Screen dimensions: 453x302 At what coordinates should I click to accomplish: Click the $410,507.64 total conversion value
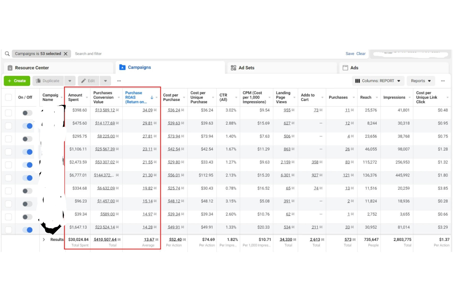coord(105,240)
